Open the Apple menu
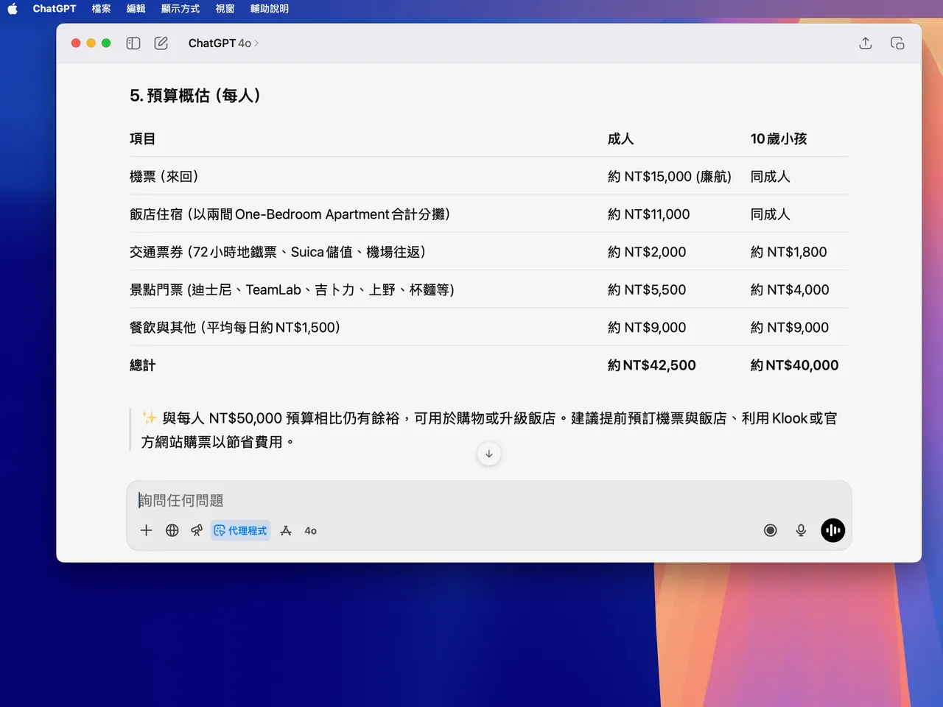Viewport: 943px width, 707px height. 13,9
